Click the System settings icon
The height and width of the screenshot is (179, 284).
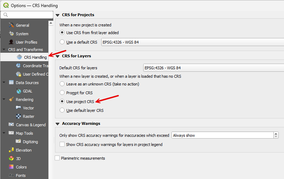[11, 34]
